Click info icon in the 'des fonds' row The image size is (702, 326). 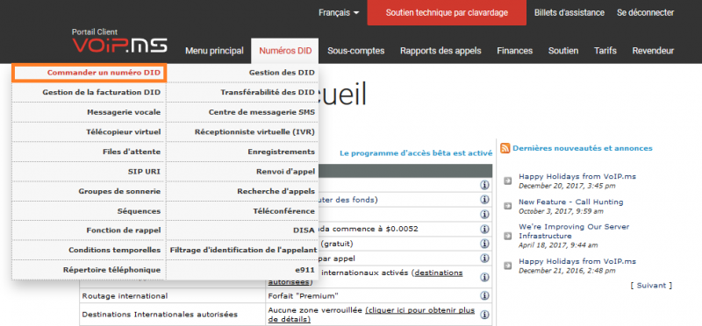(484, 200)
